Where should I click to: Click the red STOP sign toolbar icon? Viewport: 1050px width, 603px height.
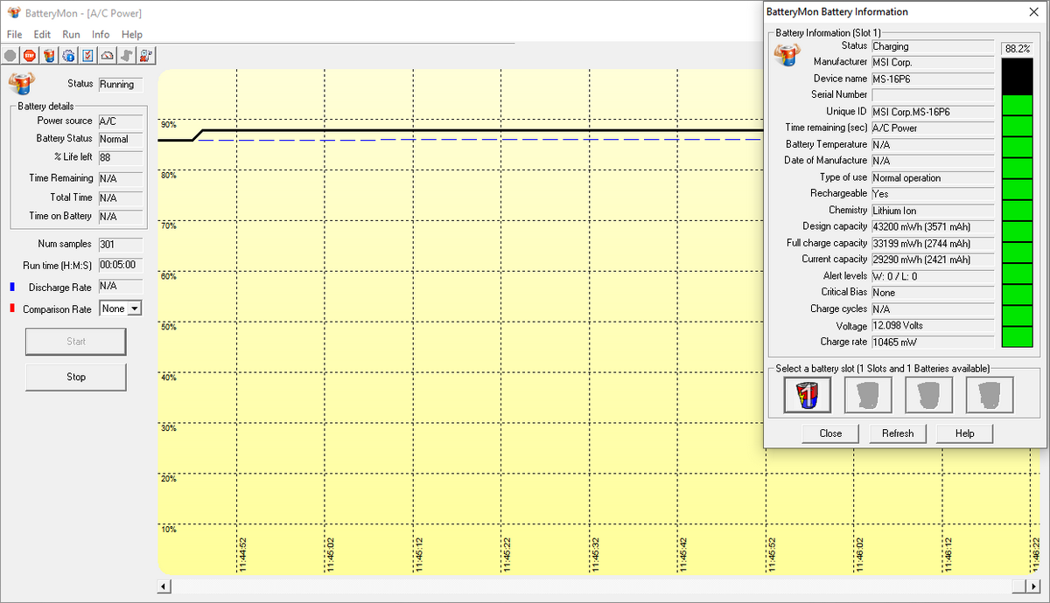click(30, 55)
